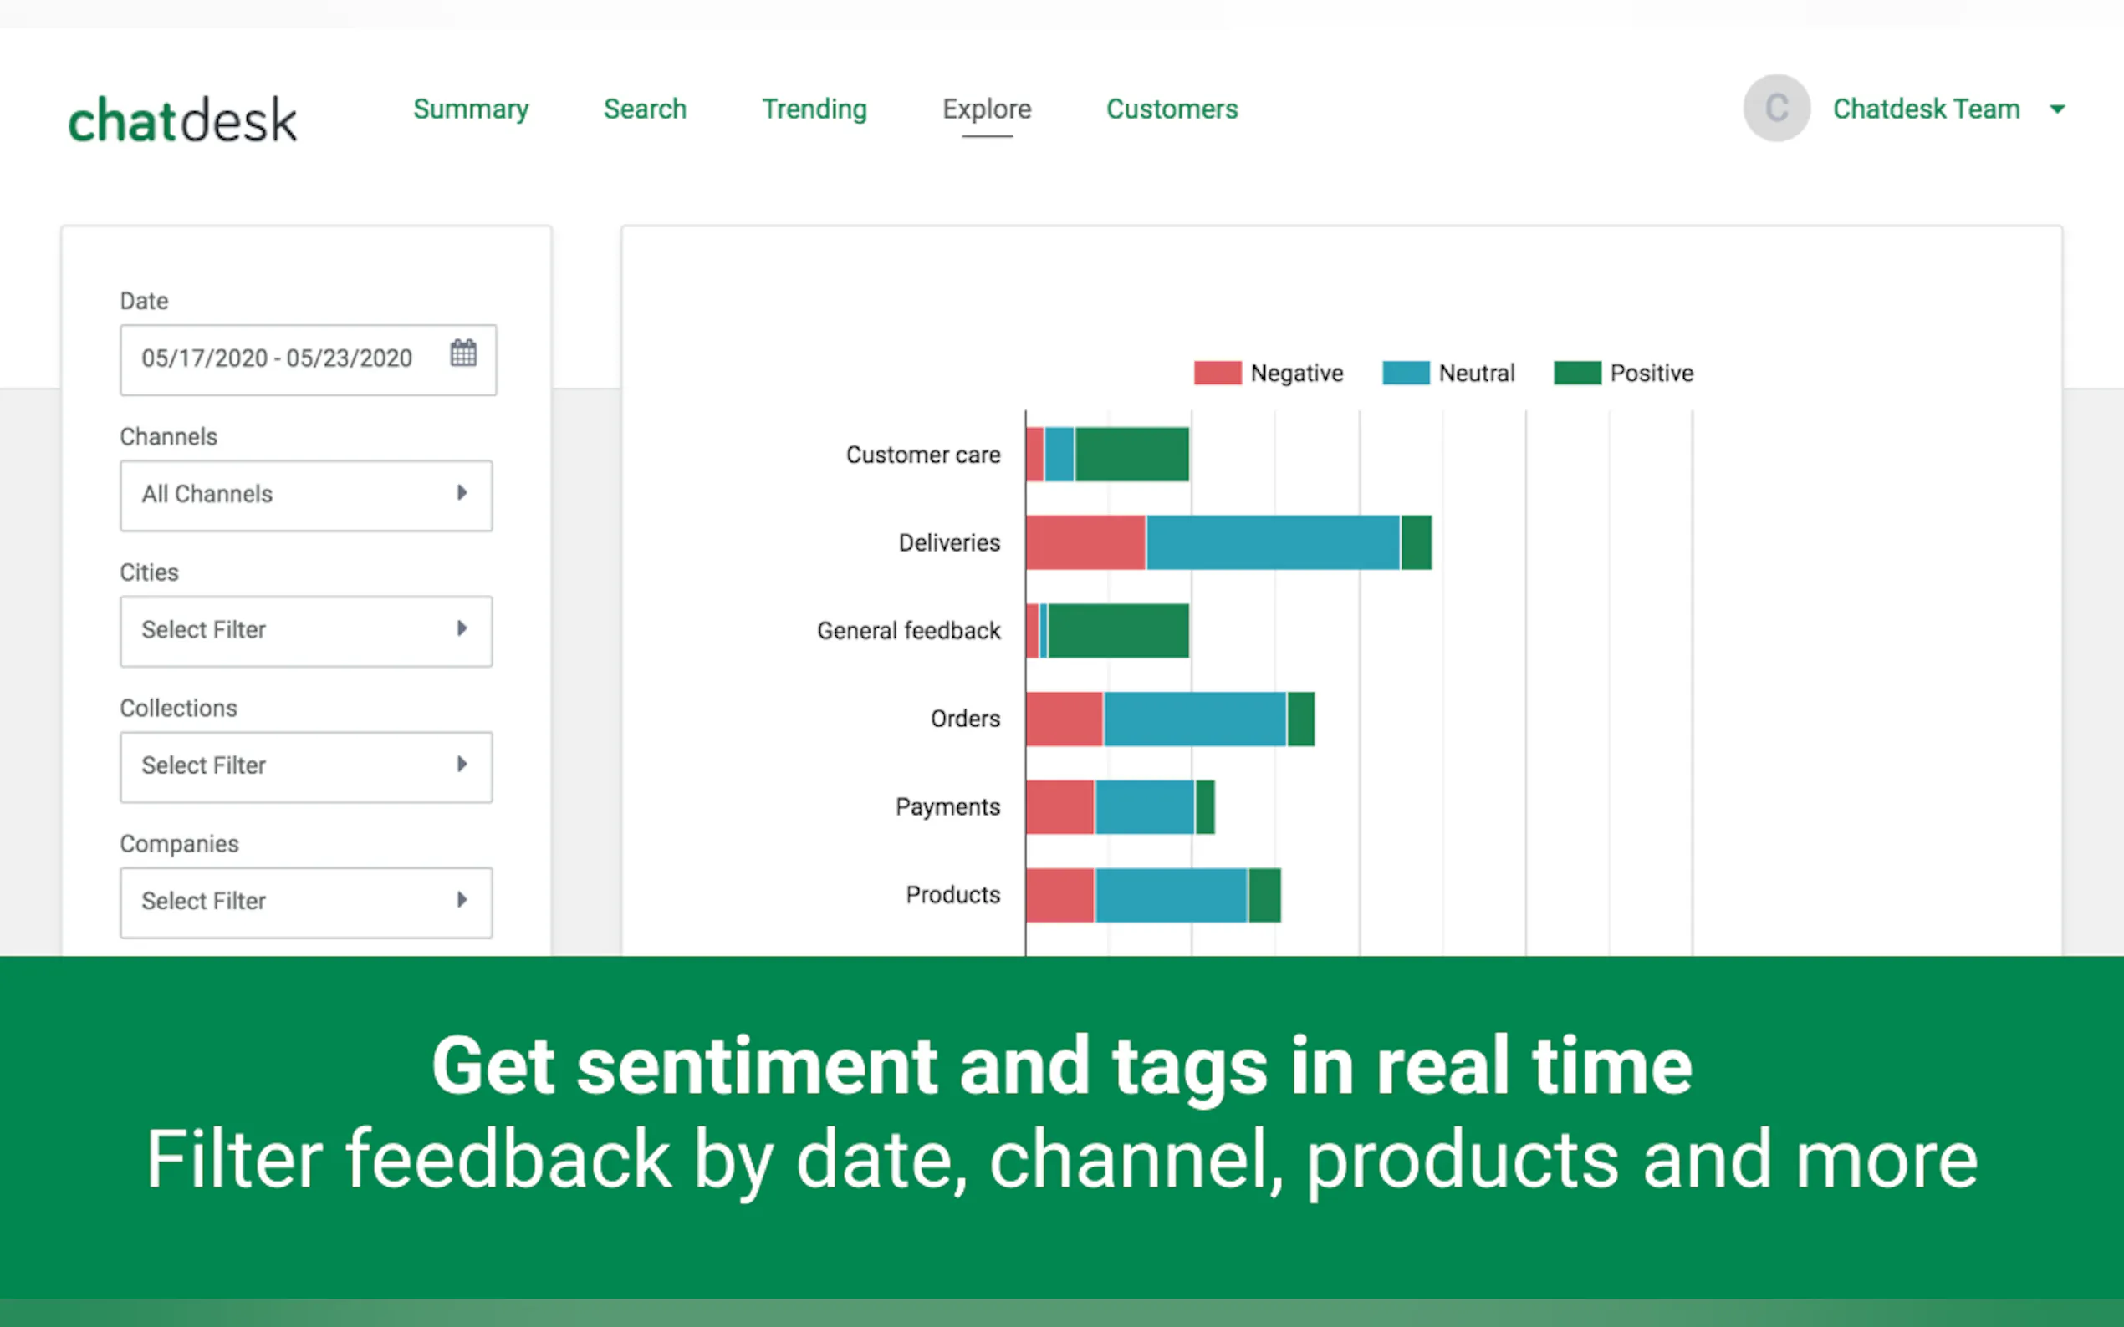Image resolution: width=2124 pixels, height=1327 pixels.
Task: Click the Collections filter label
Action: (x=178, y=709)
